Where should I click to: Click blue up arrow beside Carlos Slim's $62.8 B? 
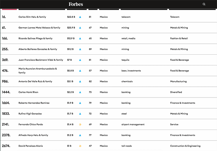[x=80, y=17]
